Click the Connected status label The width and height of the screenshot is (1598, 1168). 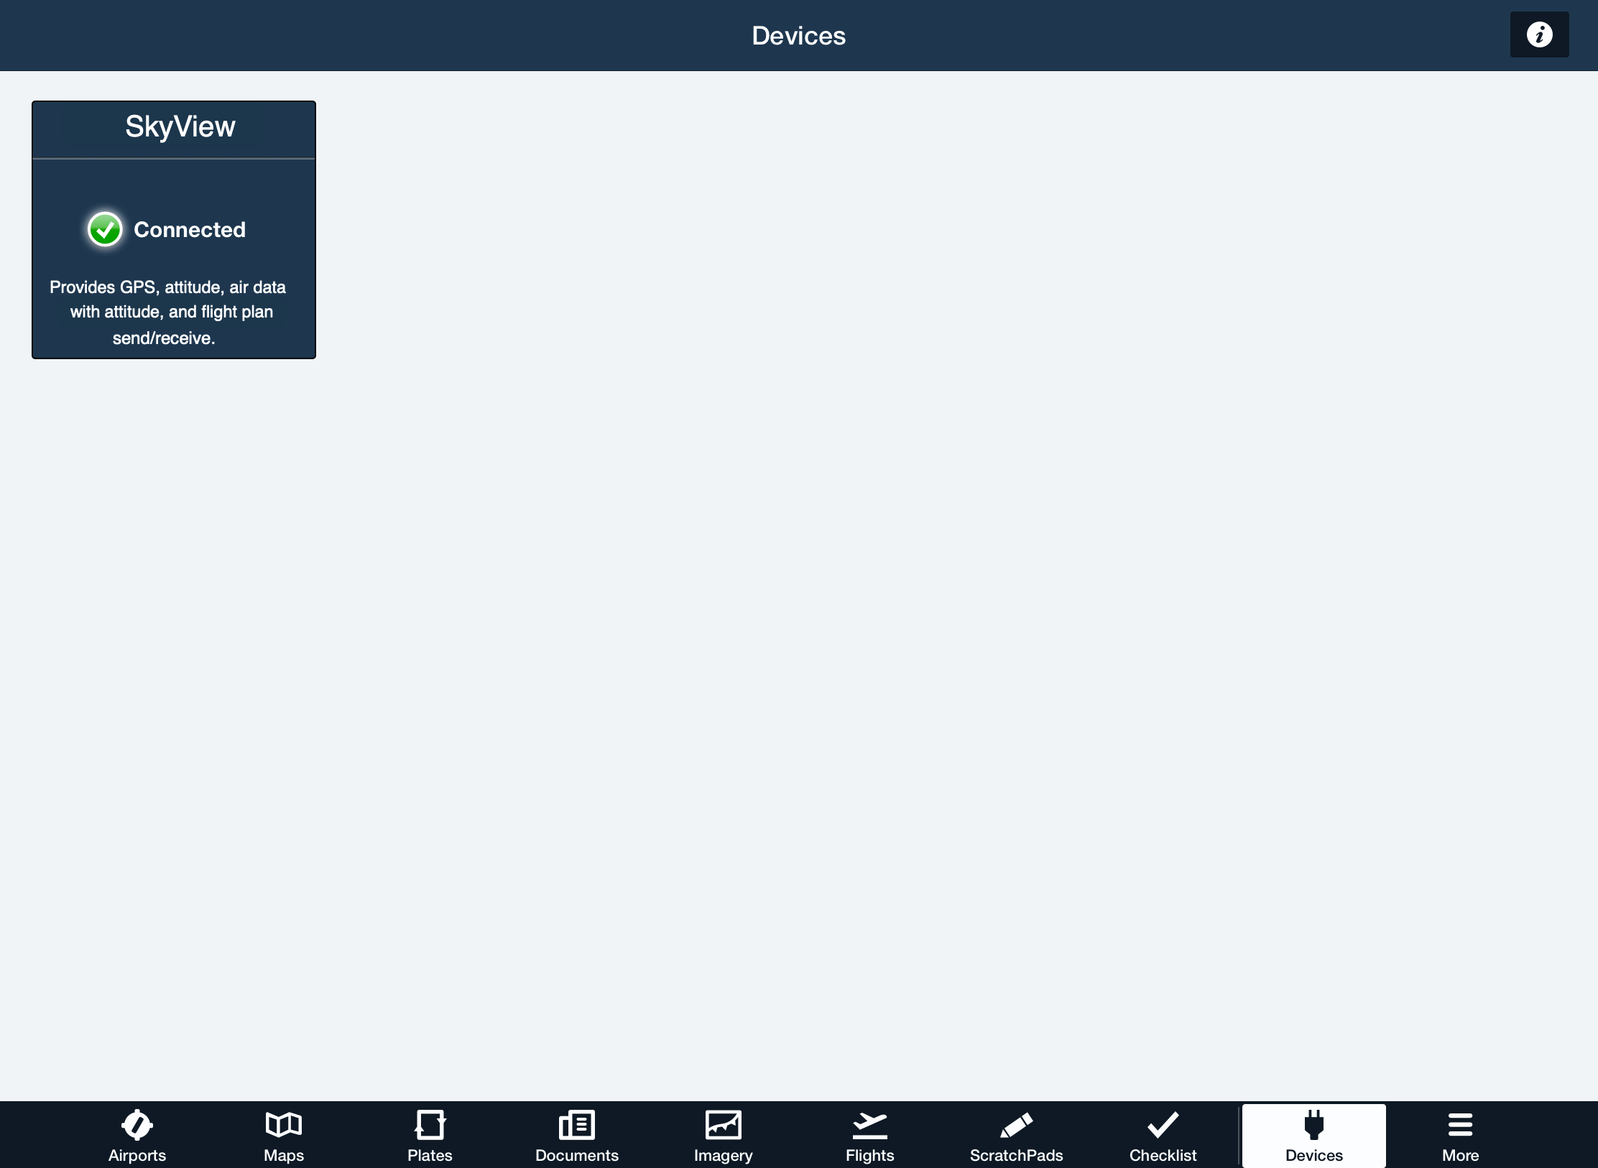click(x=190, y=230)
